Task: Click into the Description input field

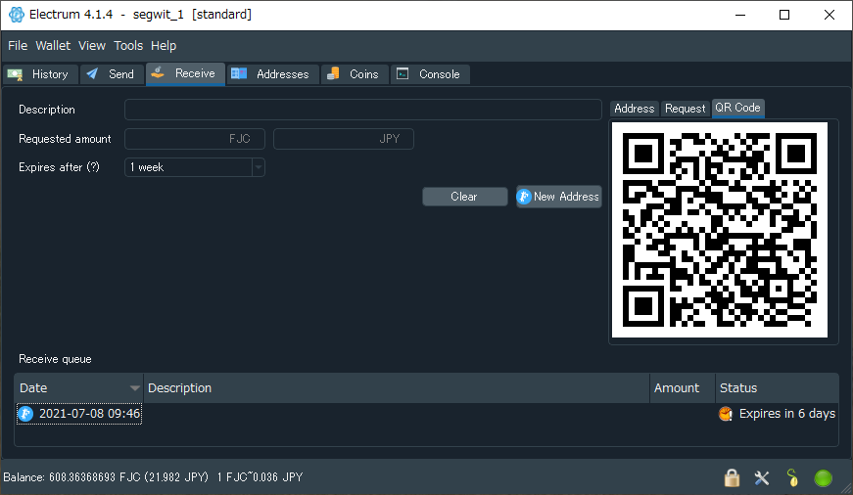Action: pyautogui.click(x=363, y=110)
